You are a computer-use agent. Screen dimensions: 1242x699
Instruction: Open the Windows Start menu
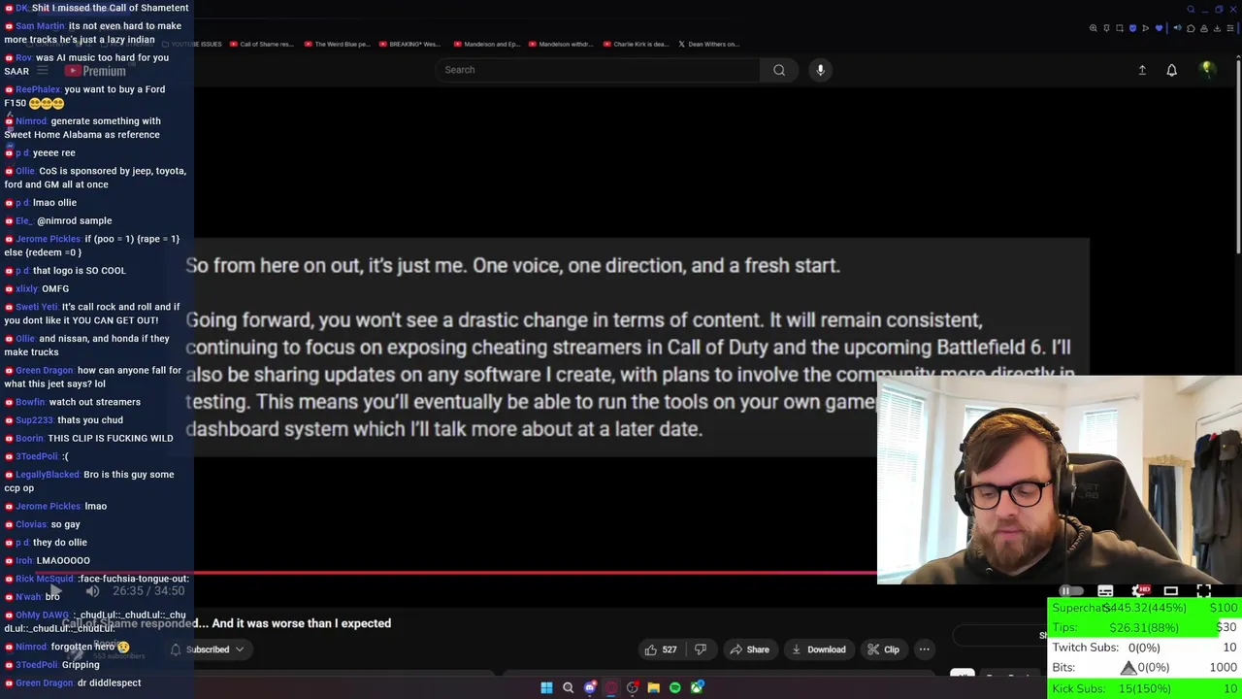click(546, 687)
